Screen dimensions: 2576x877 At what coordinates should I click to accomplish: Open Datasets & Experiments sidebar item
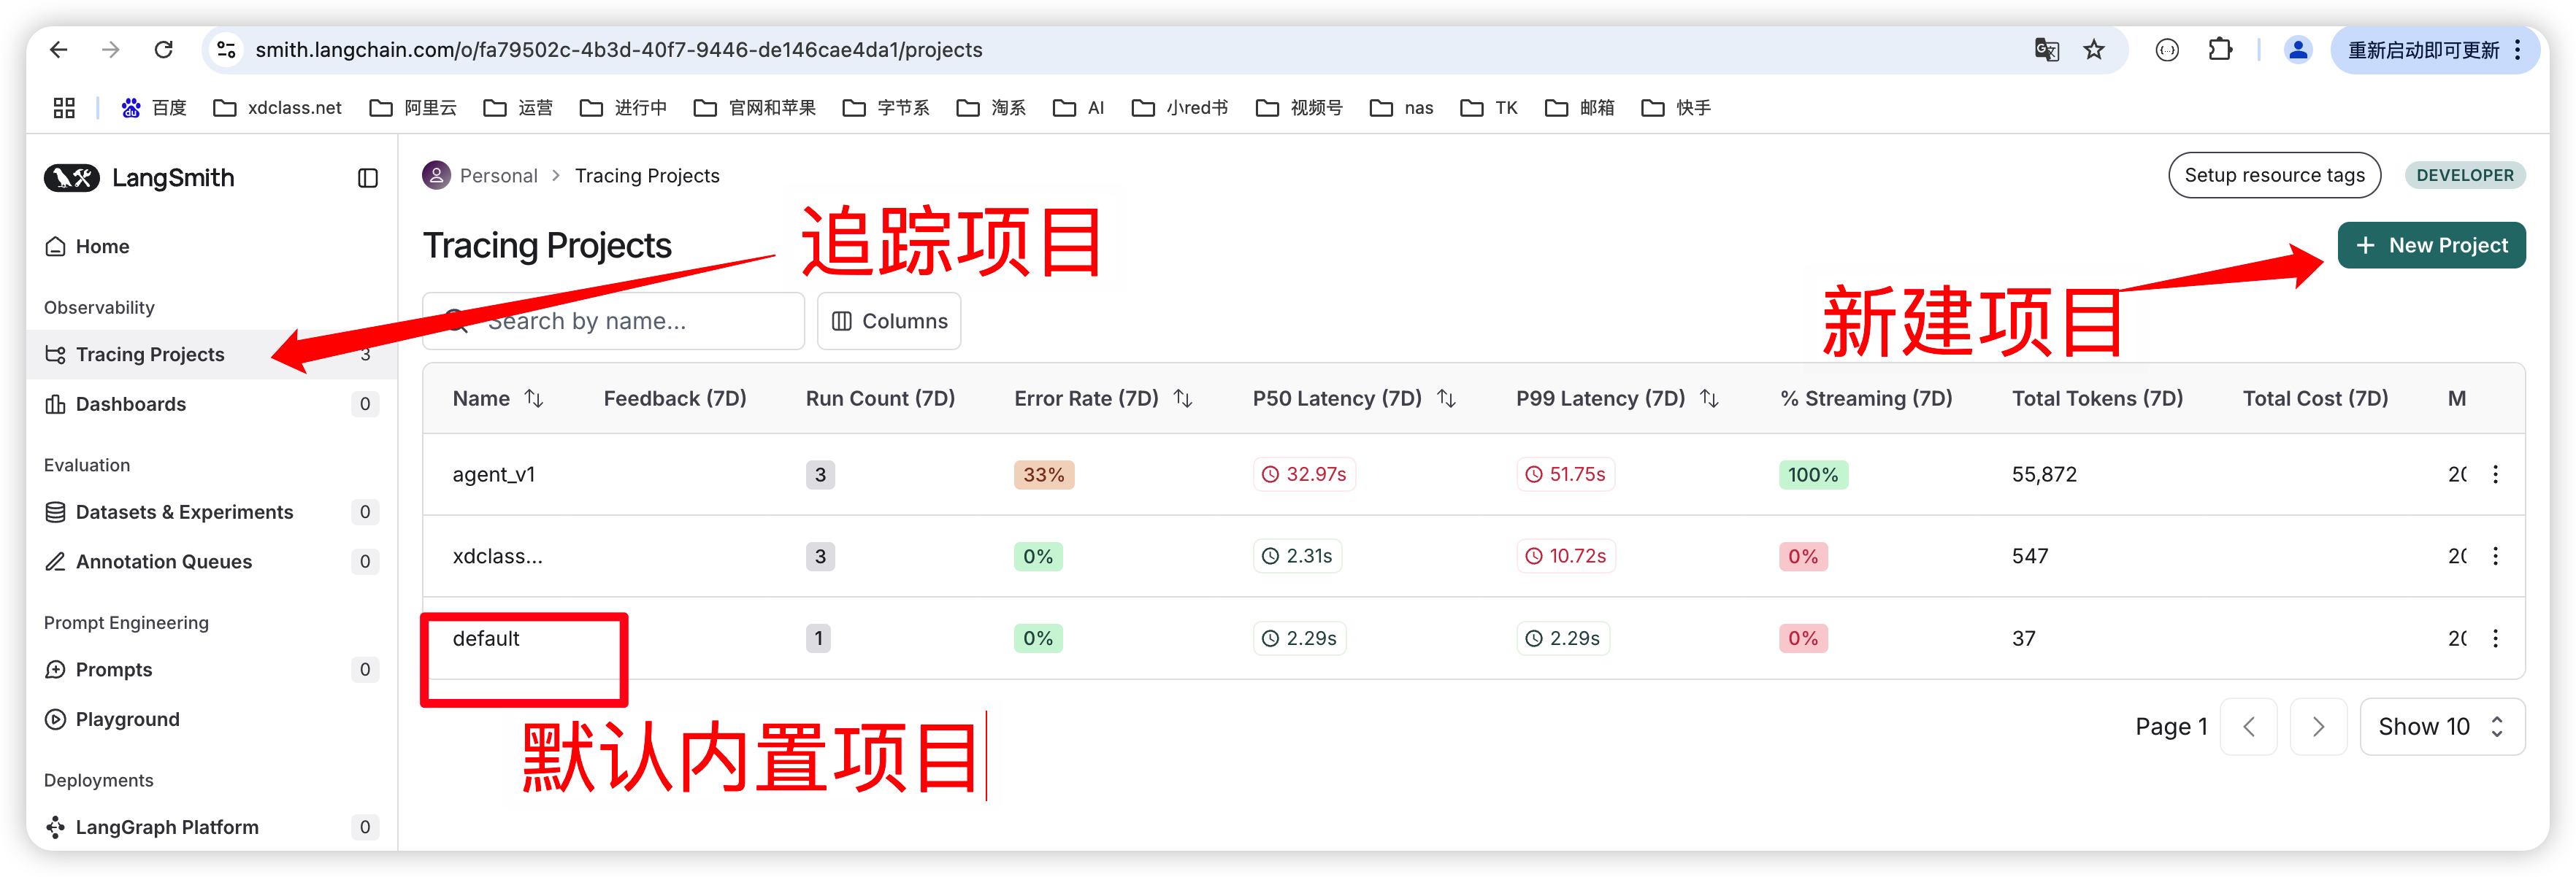(x=184, y=511)
